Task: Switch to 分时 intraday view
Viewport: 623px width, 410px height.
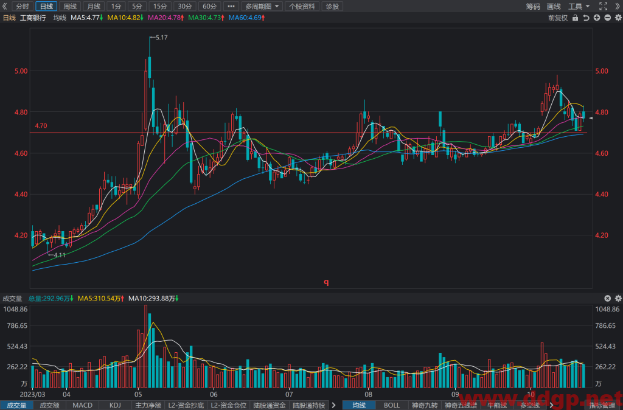Action: coord(23,6)
